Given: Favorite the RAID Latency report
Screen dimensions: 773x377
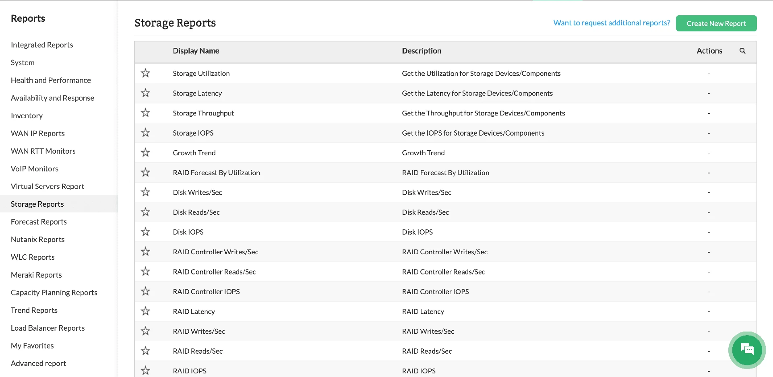Looking at the screenshot, I should (x=145, y=311).
